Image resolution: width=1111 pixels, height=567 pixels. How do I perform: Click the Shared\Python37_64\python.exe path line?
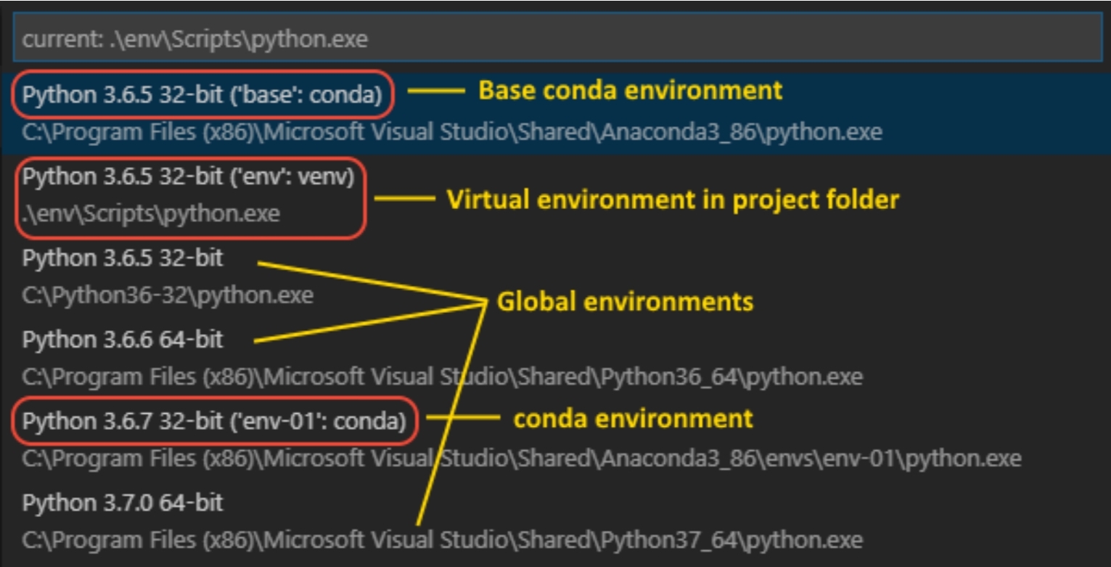point(443,540)
